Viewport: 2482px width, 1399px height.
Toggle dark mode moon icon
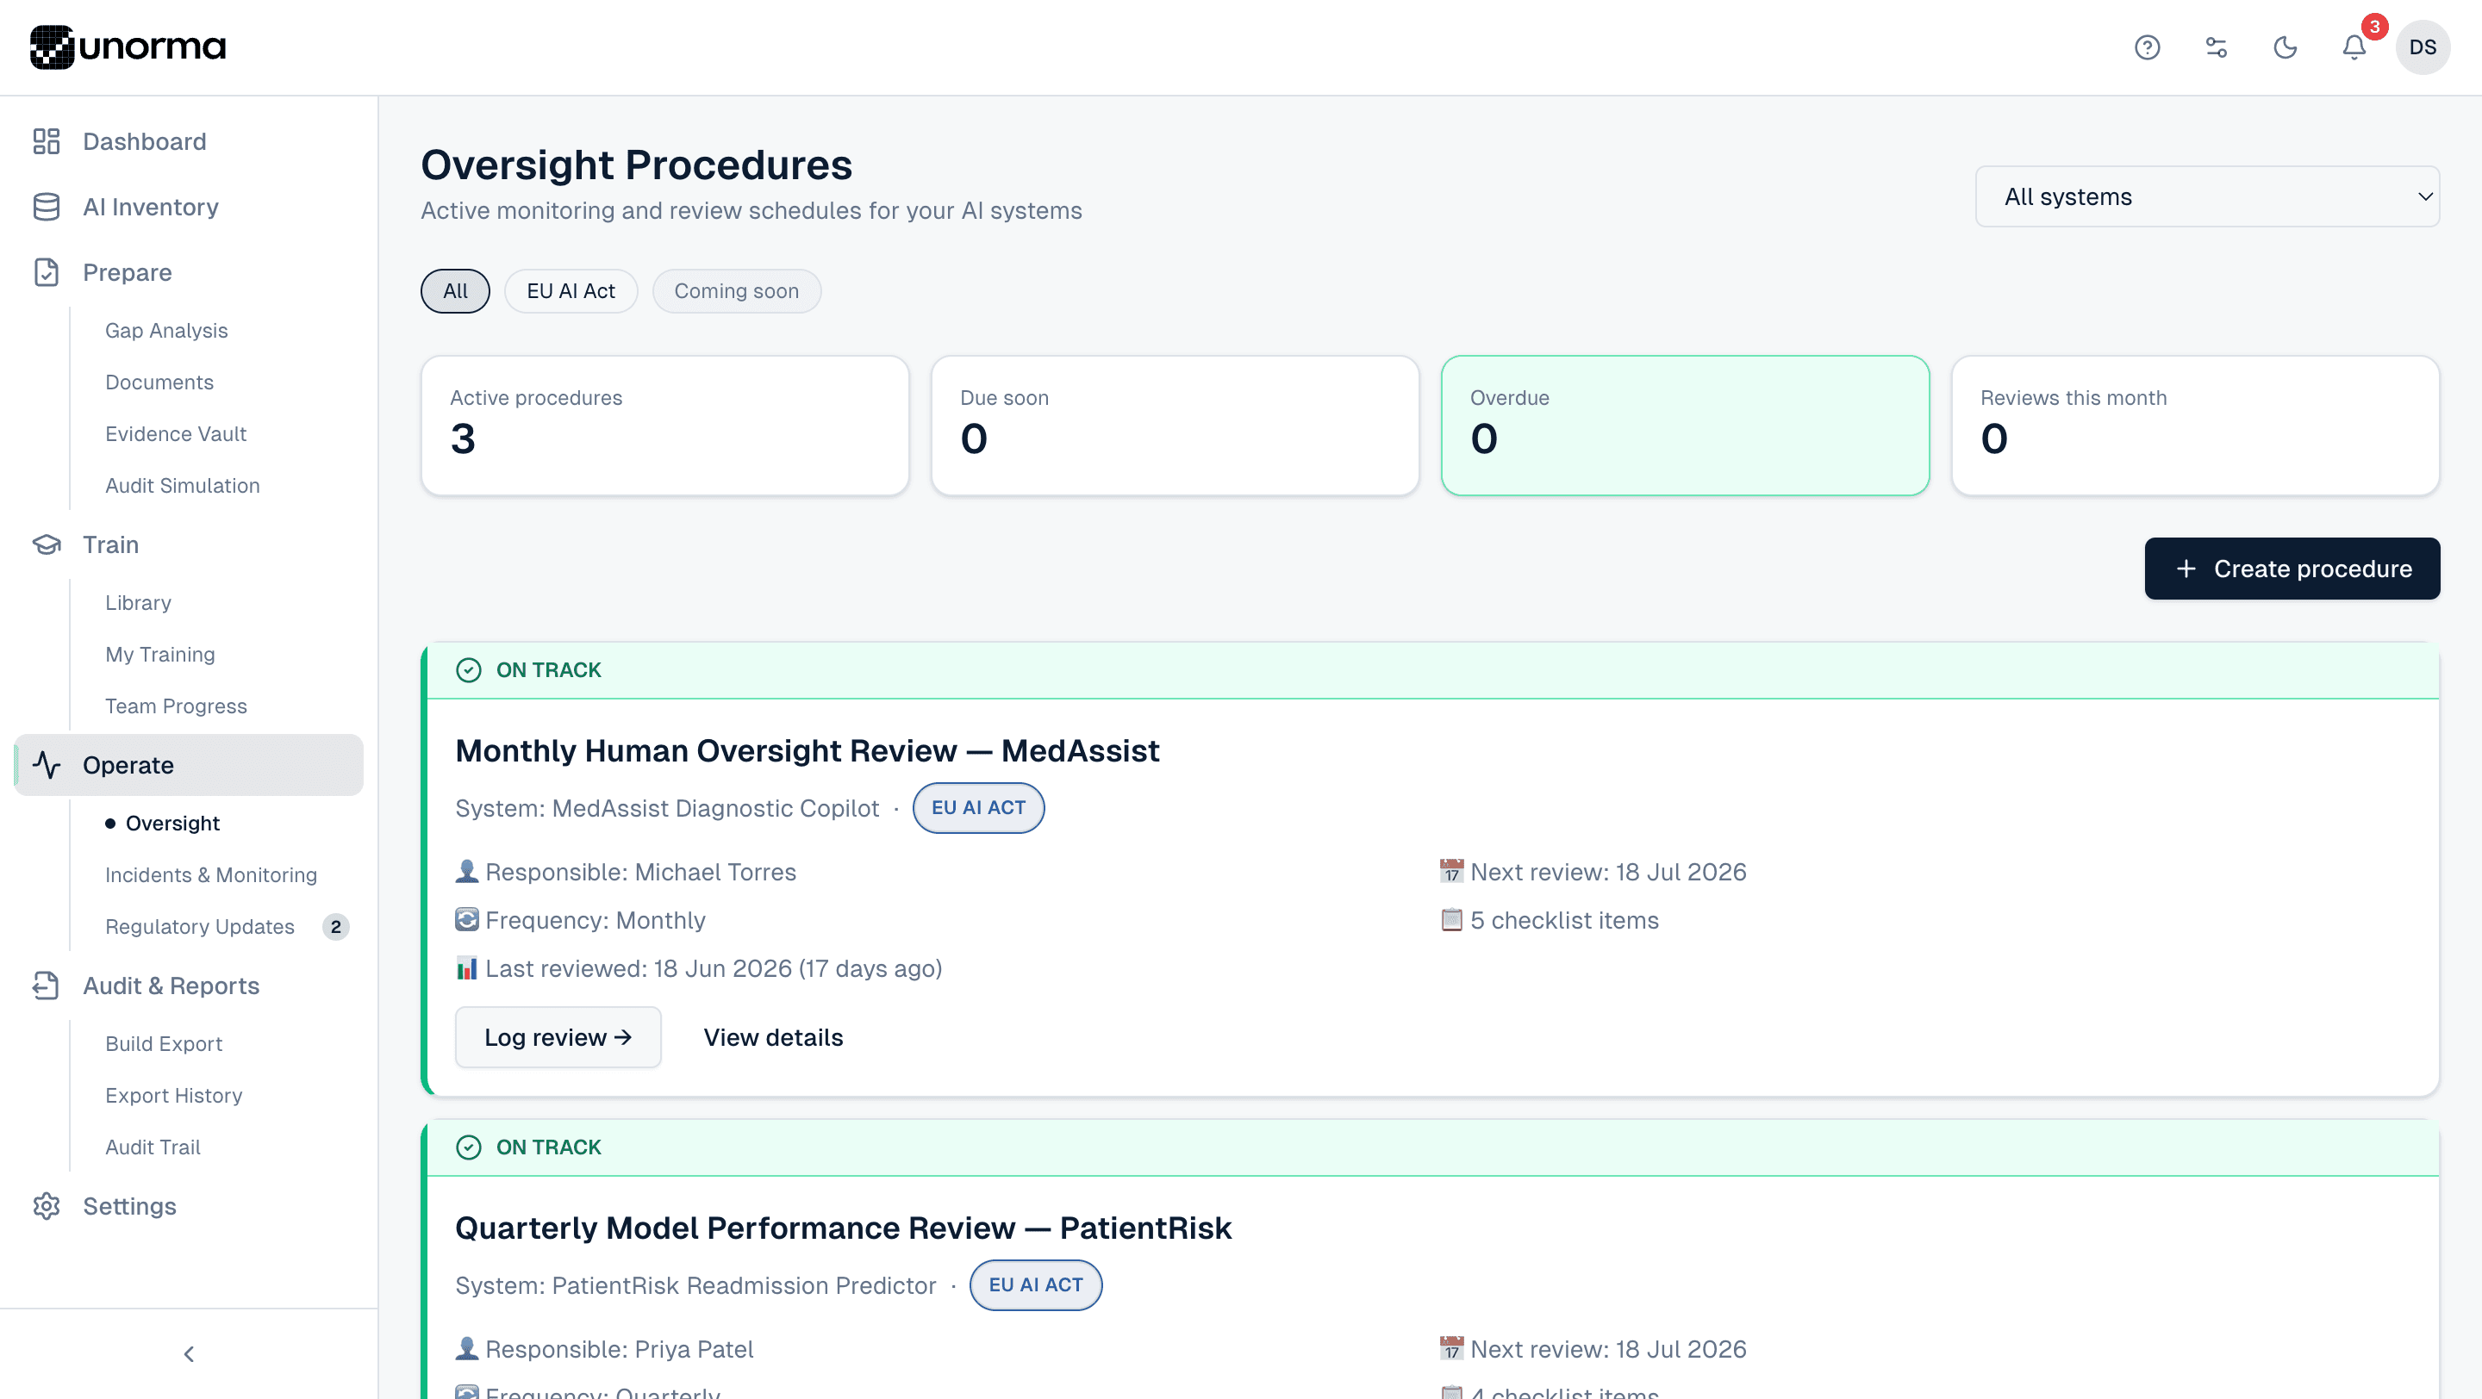click(2285, 47)
